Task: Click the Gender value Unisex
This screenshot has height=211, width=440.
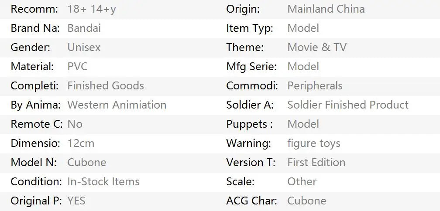Action: tap(84, 48)
